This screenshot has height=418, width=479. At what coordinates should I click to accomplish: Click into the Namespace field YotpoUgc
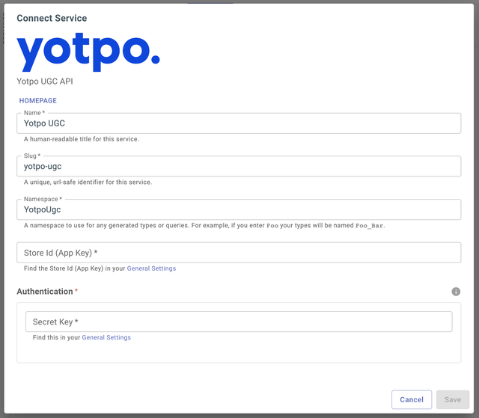click(x=239, y=209)
